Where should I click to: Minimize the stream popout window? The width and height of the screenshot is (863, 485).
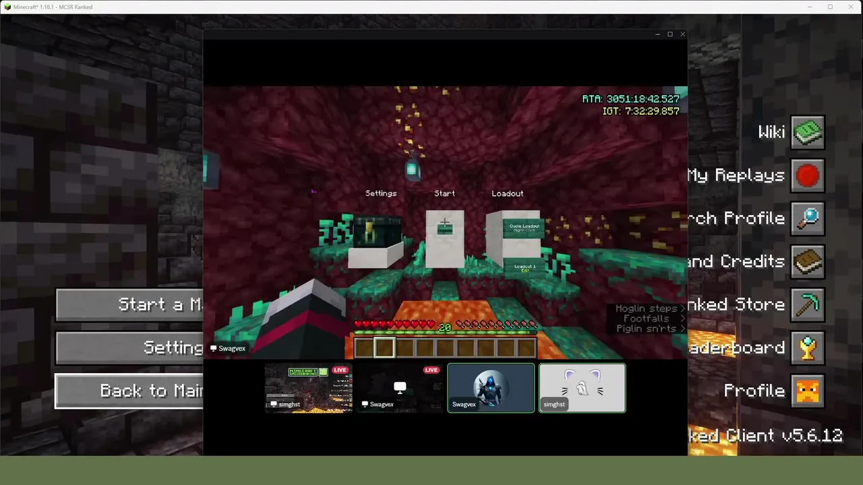[657, 34]
